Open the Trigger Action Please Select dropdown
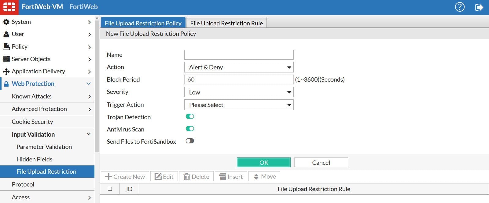 click(239, 105)
